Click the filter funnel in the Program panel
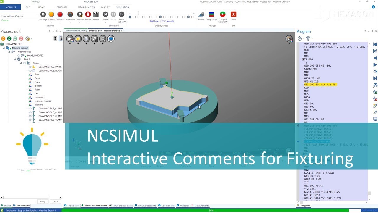 click(308, 38)
